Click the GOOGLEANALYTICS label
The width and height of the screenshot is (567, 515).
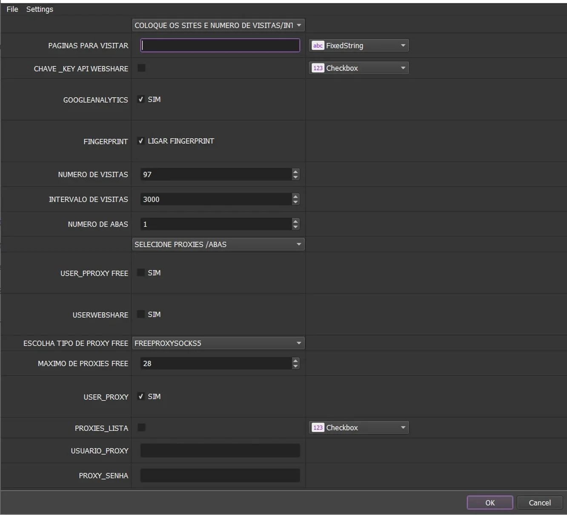point(95,100)
